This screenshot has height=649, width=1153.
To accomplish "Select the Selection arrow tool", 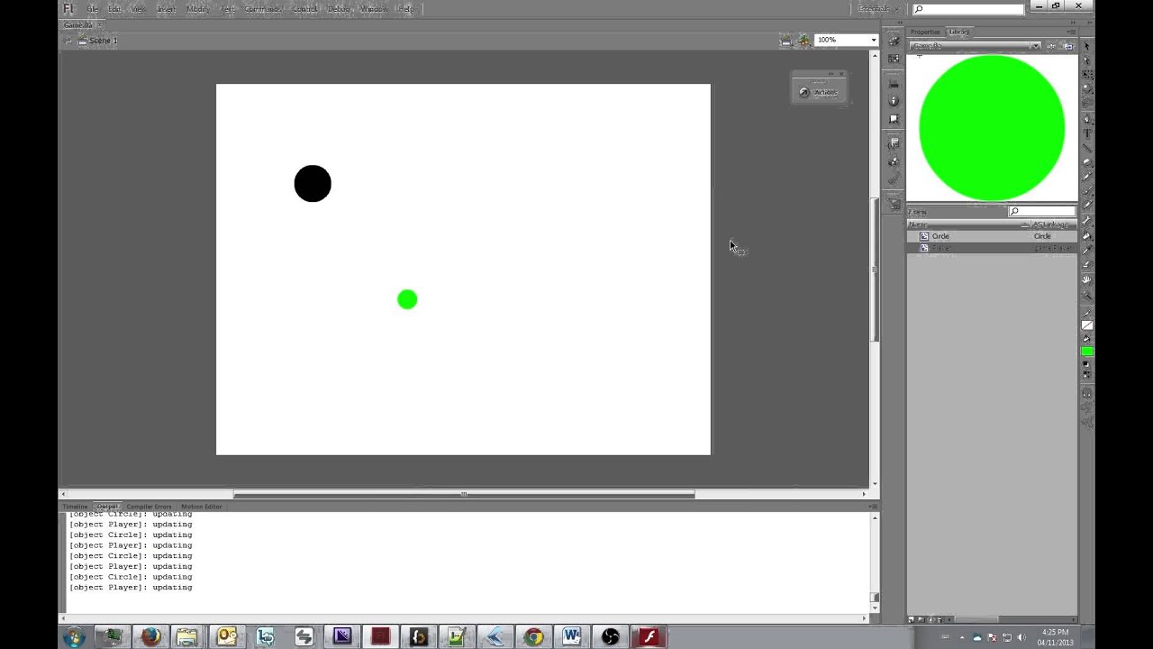I will coord(1087,46).
